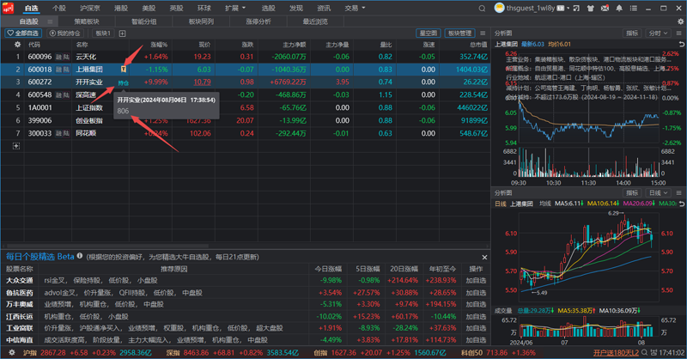Click the MA5:6.11 indicator label
This screenshot has height=359, width=687.
pos(568,204)
